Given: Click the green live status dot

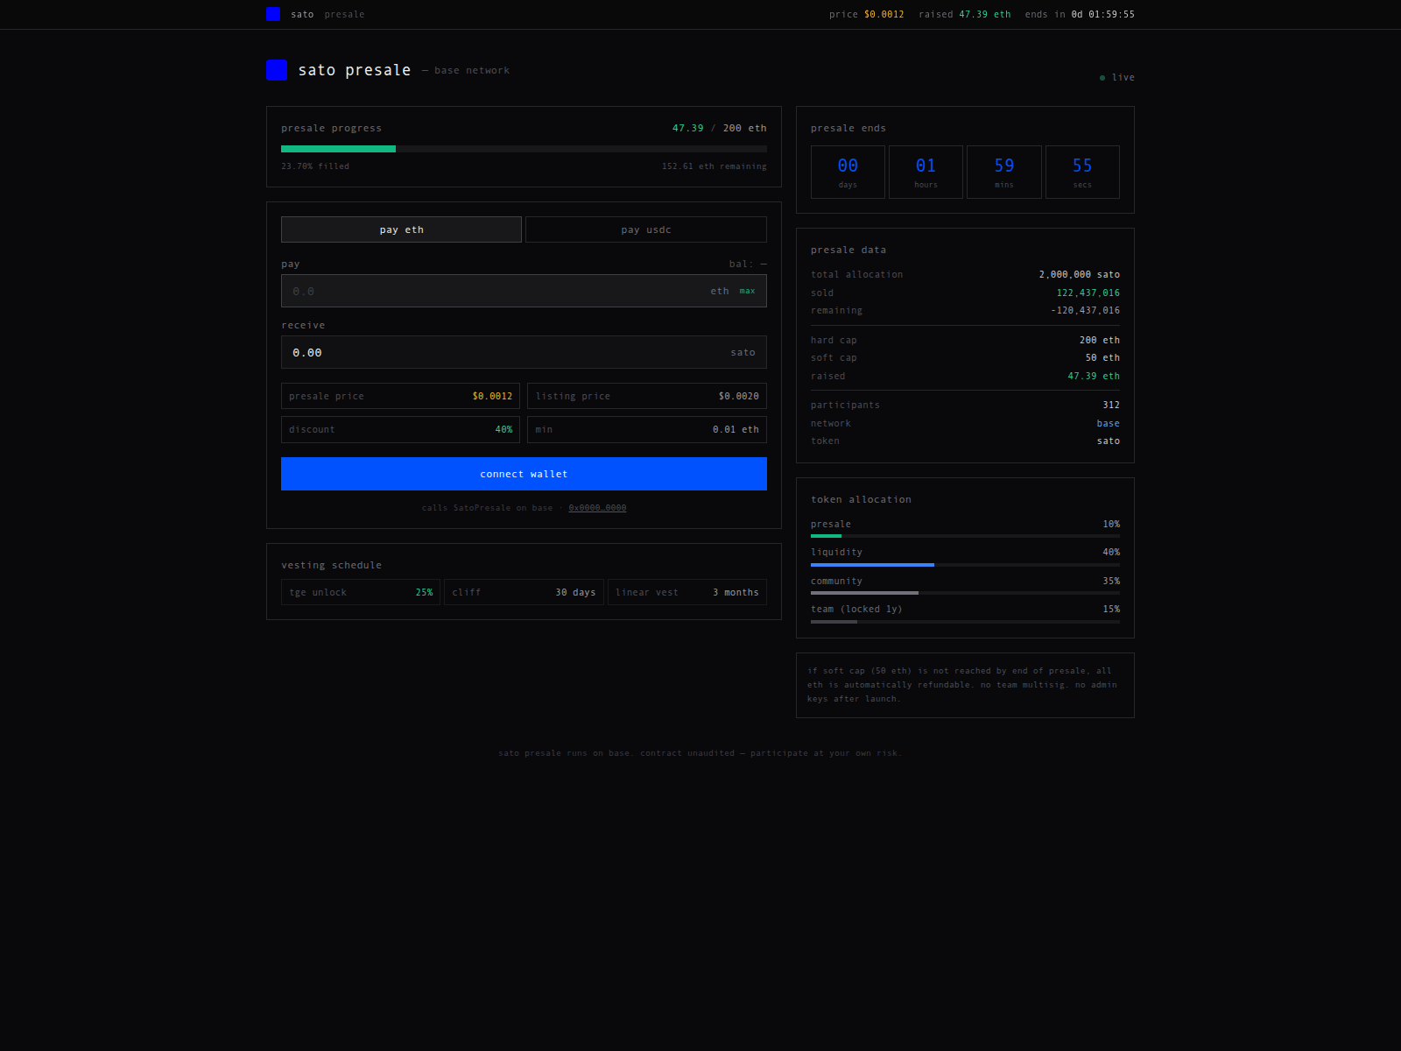Looking at the screenshot, I should [1102, 78].
